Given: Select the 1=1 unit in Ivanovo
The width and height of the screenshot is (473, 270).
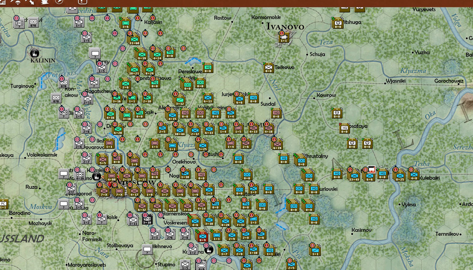Looking at the screenshot, I should pos(284,37).
